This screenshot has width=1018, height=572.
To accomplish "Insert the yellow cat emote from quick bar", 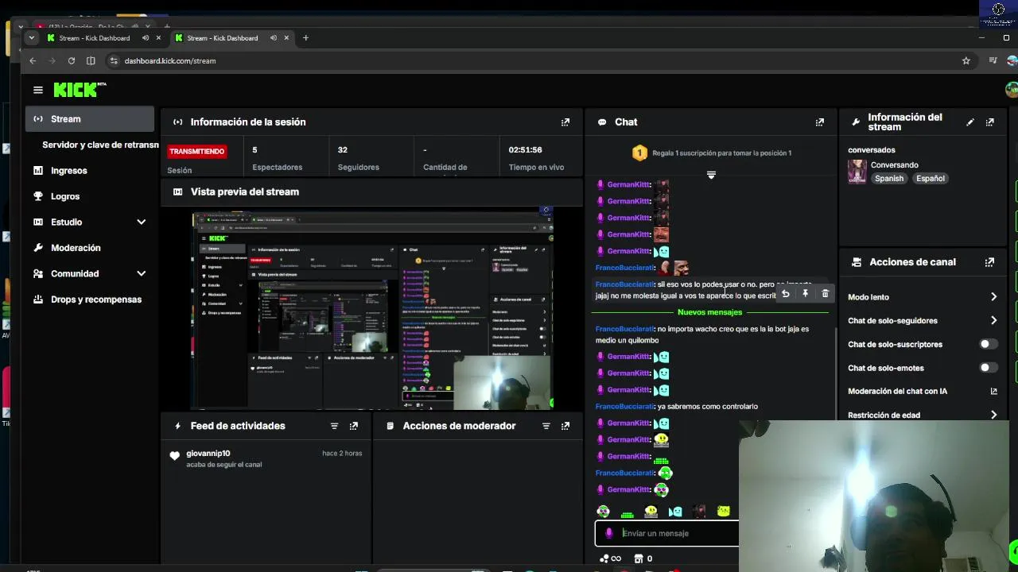I will (723, 512).
